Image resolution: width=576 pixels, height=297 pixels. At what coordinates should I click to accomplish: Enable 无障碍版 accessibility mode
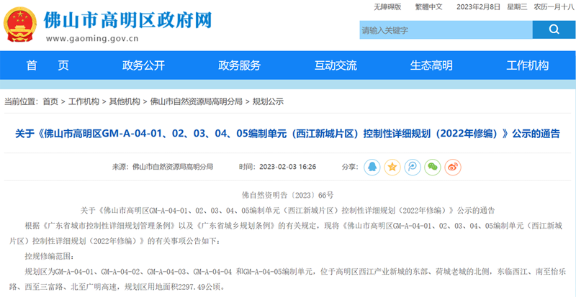pyautogui.click(x=386, y=6)
